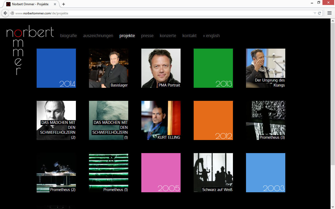
Task: Go to the biografie page
Action: coord(69,36)
